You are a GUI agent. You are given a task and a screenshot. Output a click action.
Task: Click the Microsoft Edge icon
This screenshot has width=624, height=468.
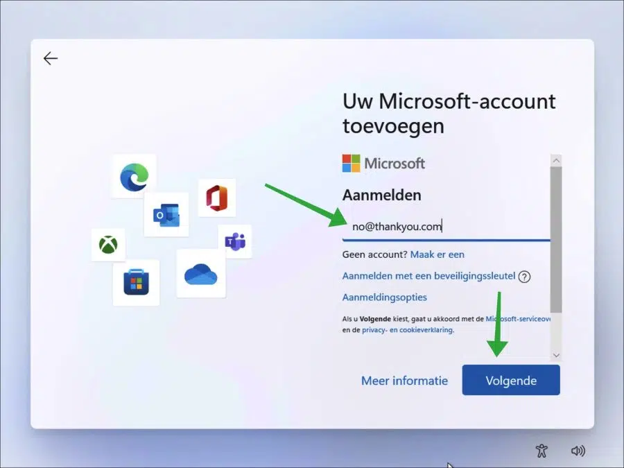click(x=135, y=177)
